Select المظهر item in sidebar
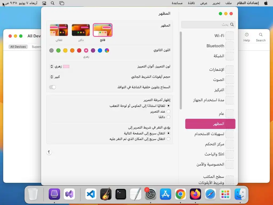The image size is (273, 205). point(210,124)
